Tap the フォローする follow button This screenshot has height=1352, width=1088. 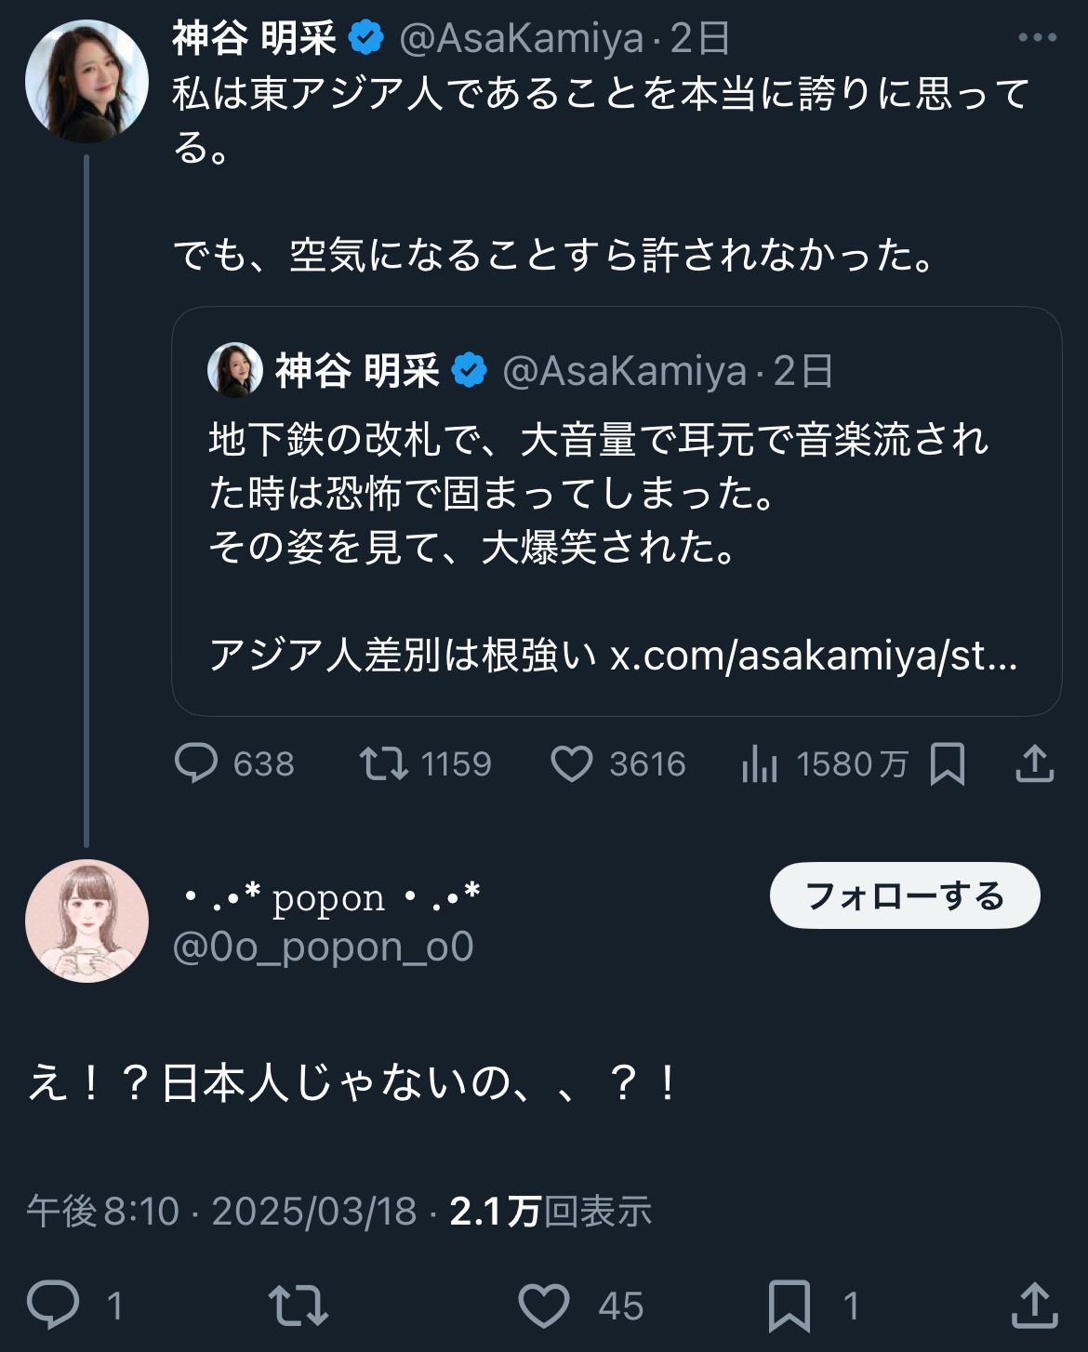[904, 895]
